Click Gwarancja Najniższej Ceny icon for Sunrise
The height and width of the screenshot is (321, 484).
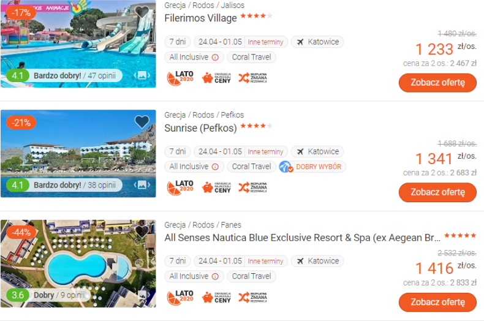click(217, 187)
